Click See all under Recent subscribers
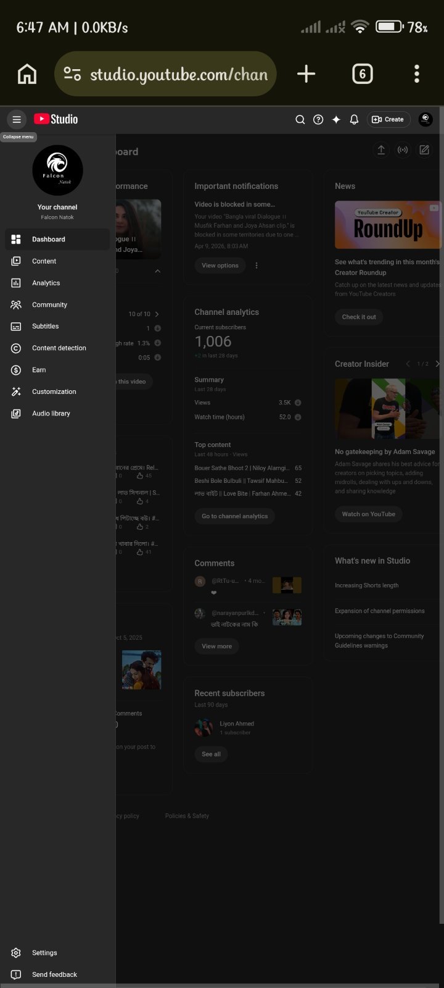Screen dimensions: 444x988 (211, 754)
